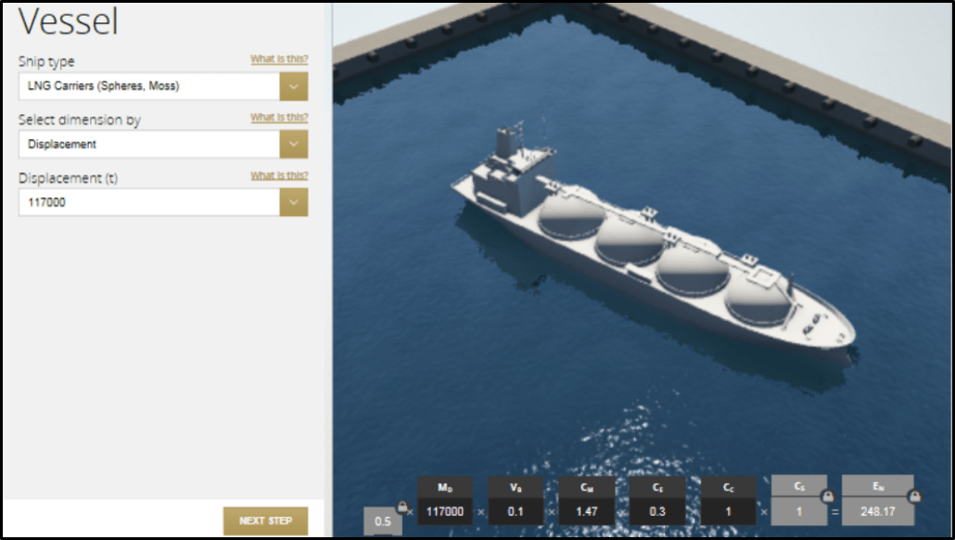Select the 0.1 velocity value field
Viewport: 955px width, 540px height.
click(x=516, y=511)
